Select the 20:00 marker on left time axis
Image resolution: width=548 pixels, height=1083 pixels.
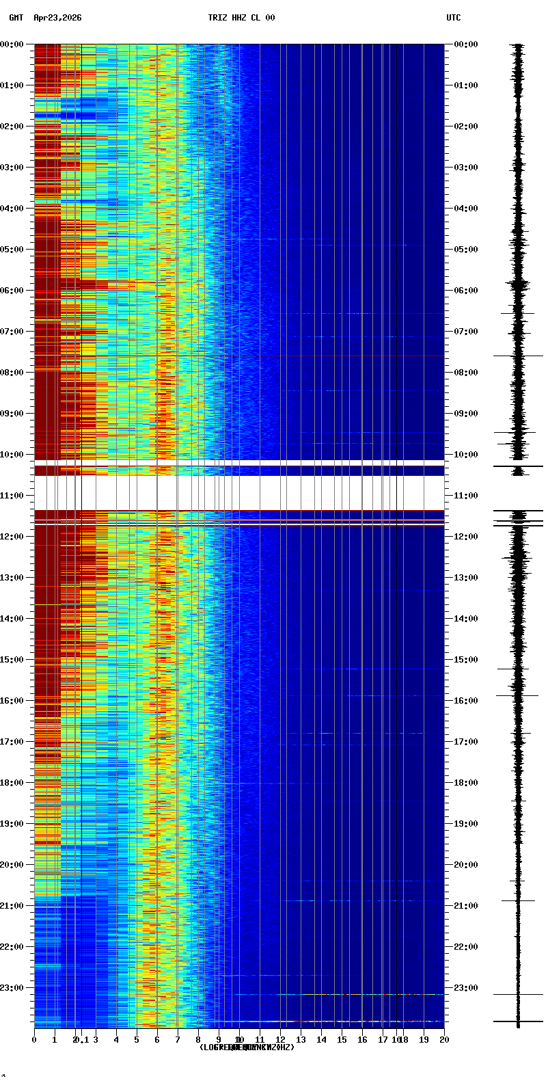(12, 865)
